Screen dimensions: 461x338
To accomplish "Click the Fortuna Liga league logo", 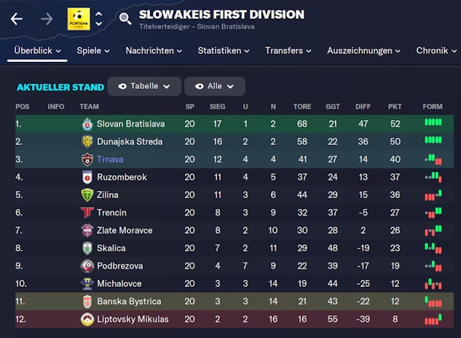I will 78,18.
